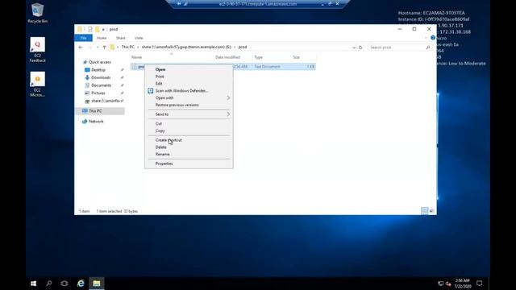Go up one folder level arrow
This screenshot has height=290, width=516.
(104, 48)
